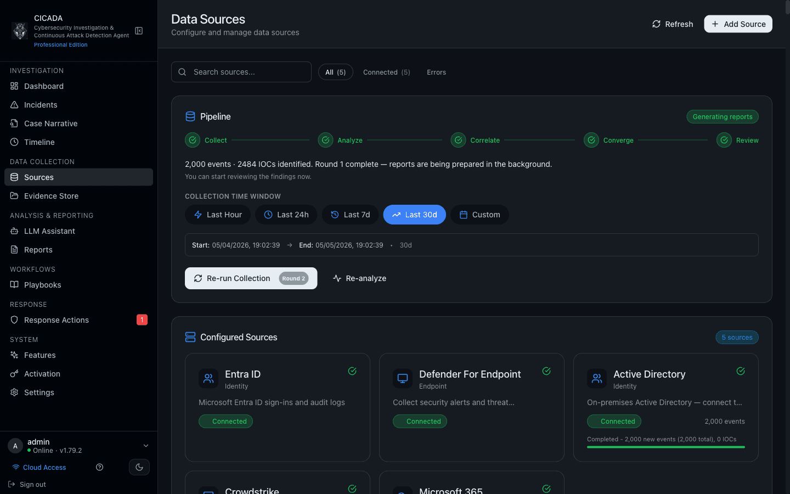Viewport: 790px width, 494px height.
Task: Click the Professional Edition label
Action: tap(61, 45)
